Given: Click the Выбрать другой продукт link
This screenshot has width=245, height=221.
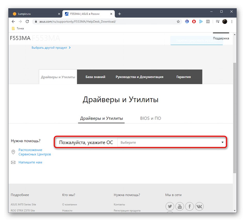Looking at the screenshot, I should [x=49, y=48].
